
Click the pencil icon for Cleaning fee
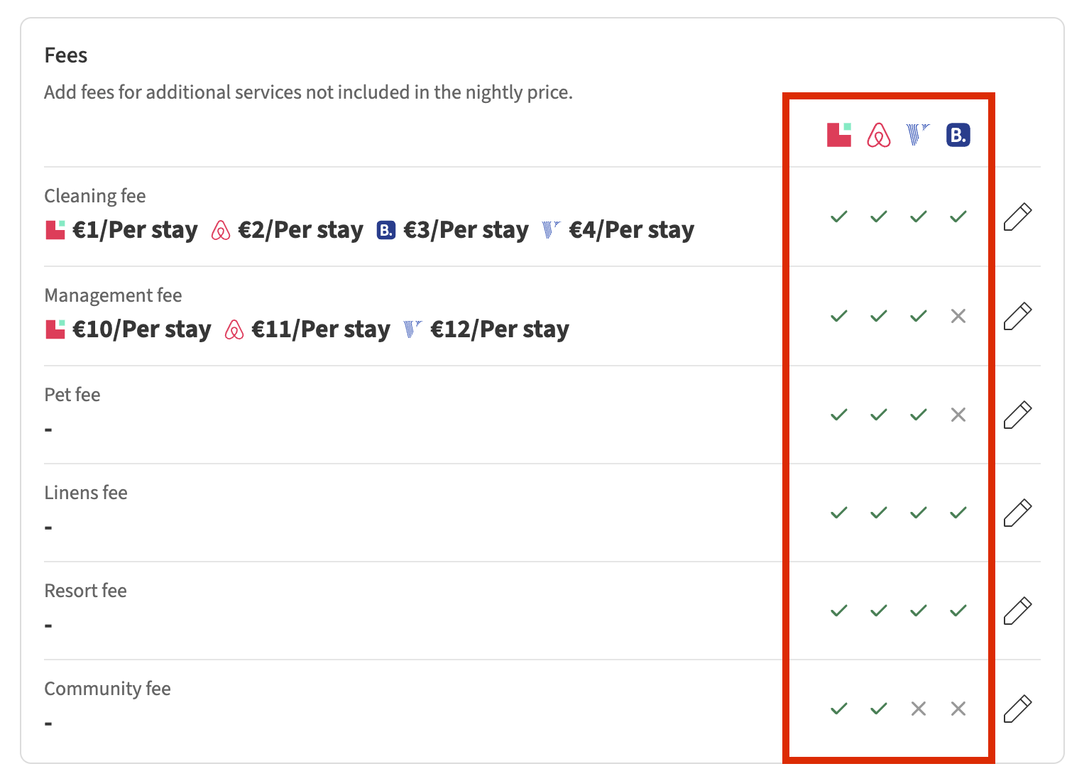pyautogui.click(x=1017, y=217)
